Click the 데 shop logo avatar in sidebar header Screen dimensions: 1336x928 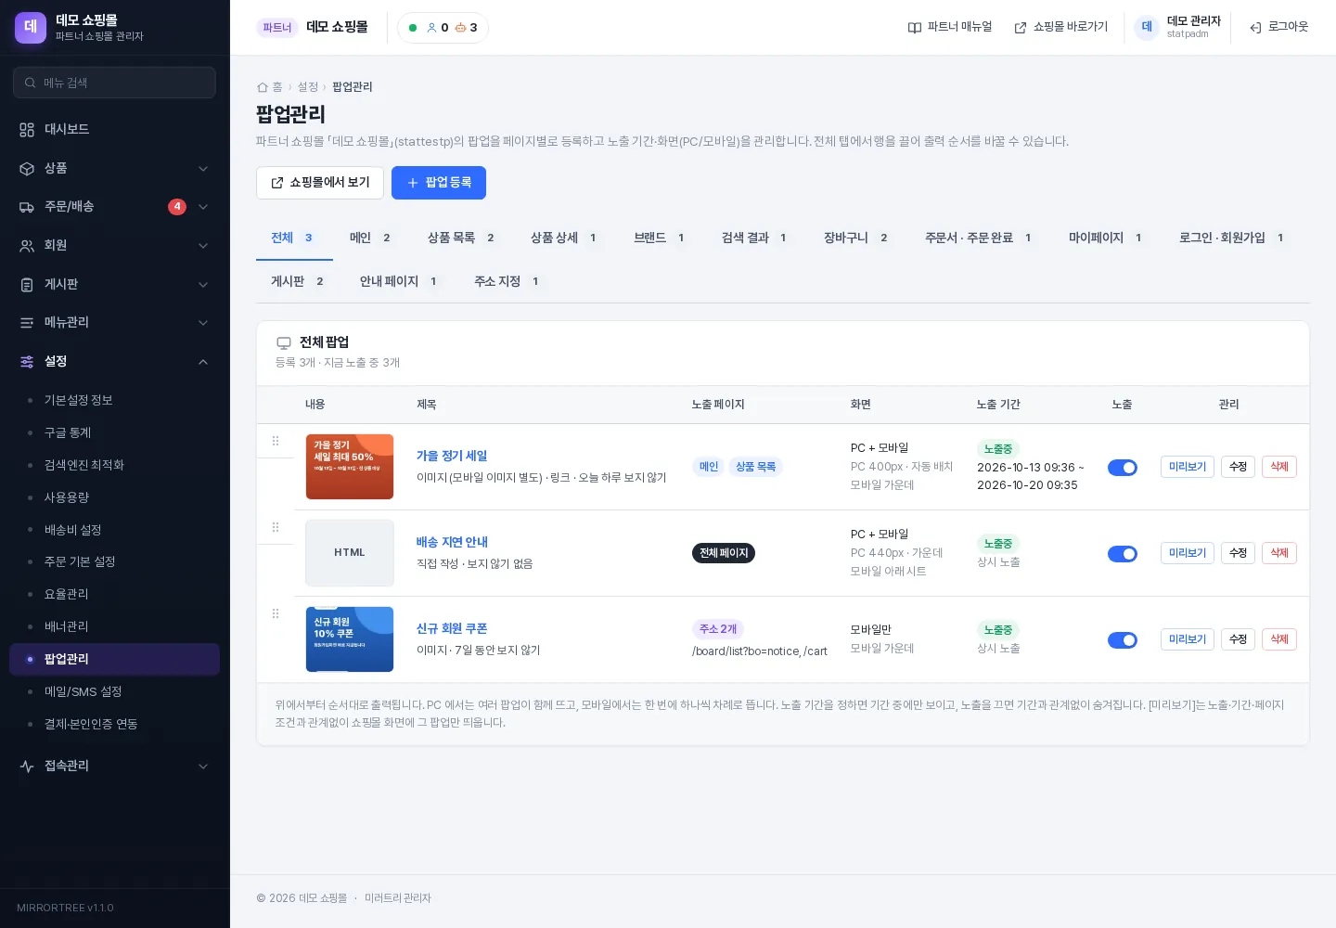[31, 28]
